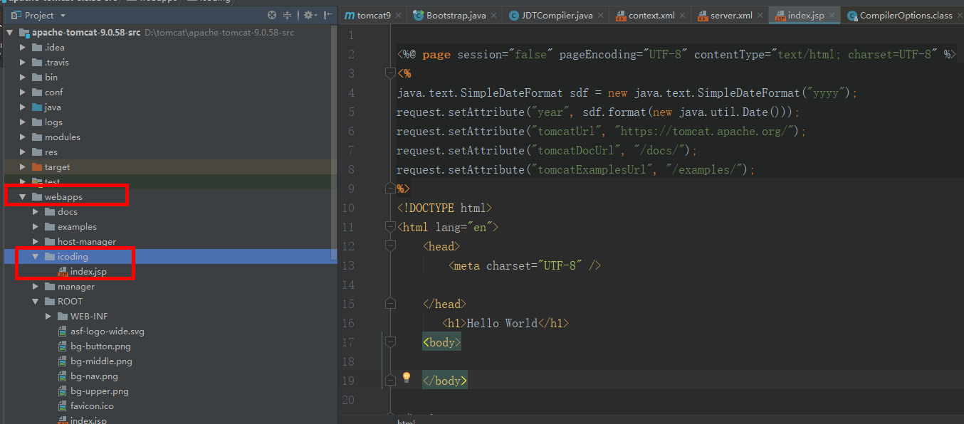Click the blue java source folder icon
This screenshot has width=964, height=424.
pos(37,107)
